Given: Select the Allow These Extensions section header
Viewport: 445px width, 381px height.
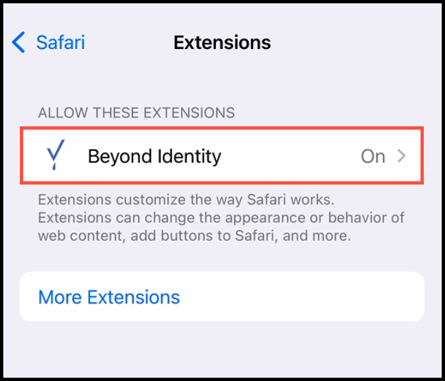Looking at the screenshot, I should point(136,112).
